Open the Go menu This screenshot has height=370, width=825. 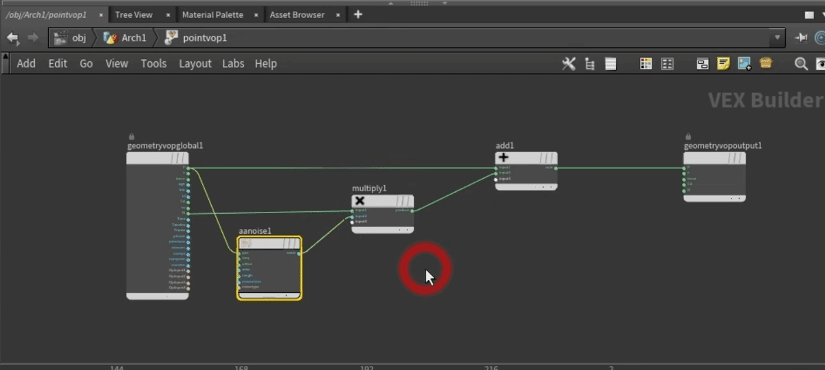click(x=86, y=63)
